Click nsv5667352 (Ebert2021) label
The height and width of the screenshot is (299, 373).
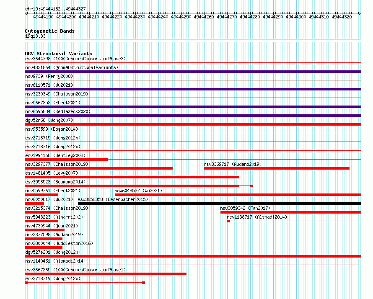[53, 103]
